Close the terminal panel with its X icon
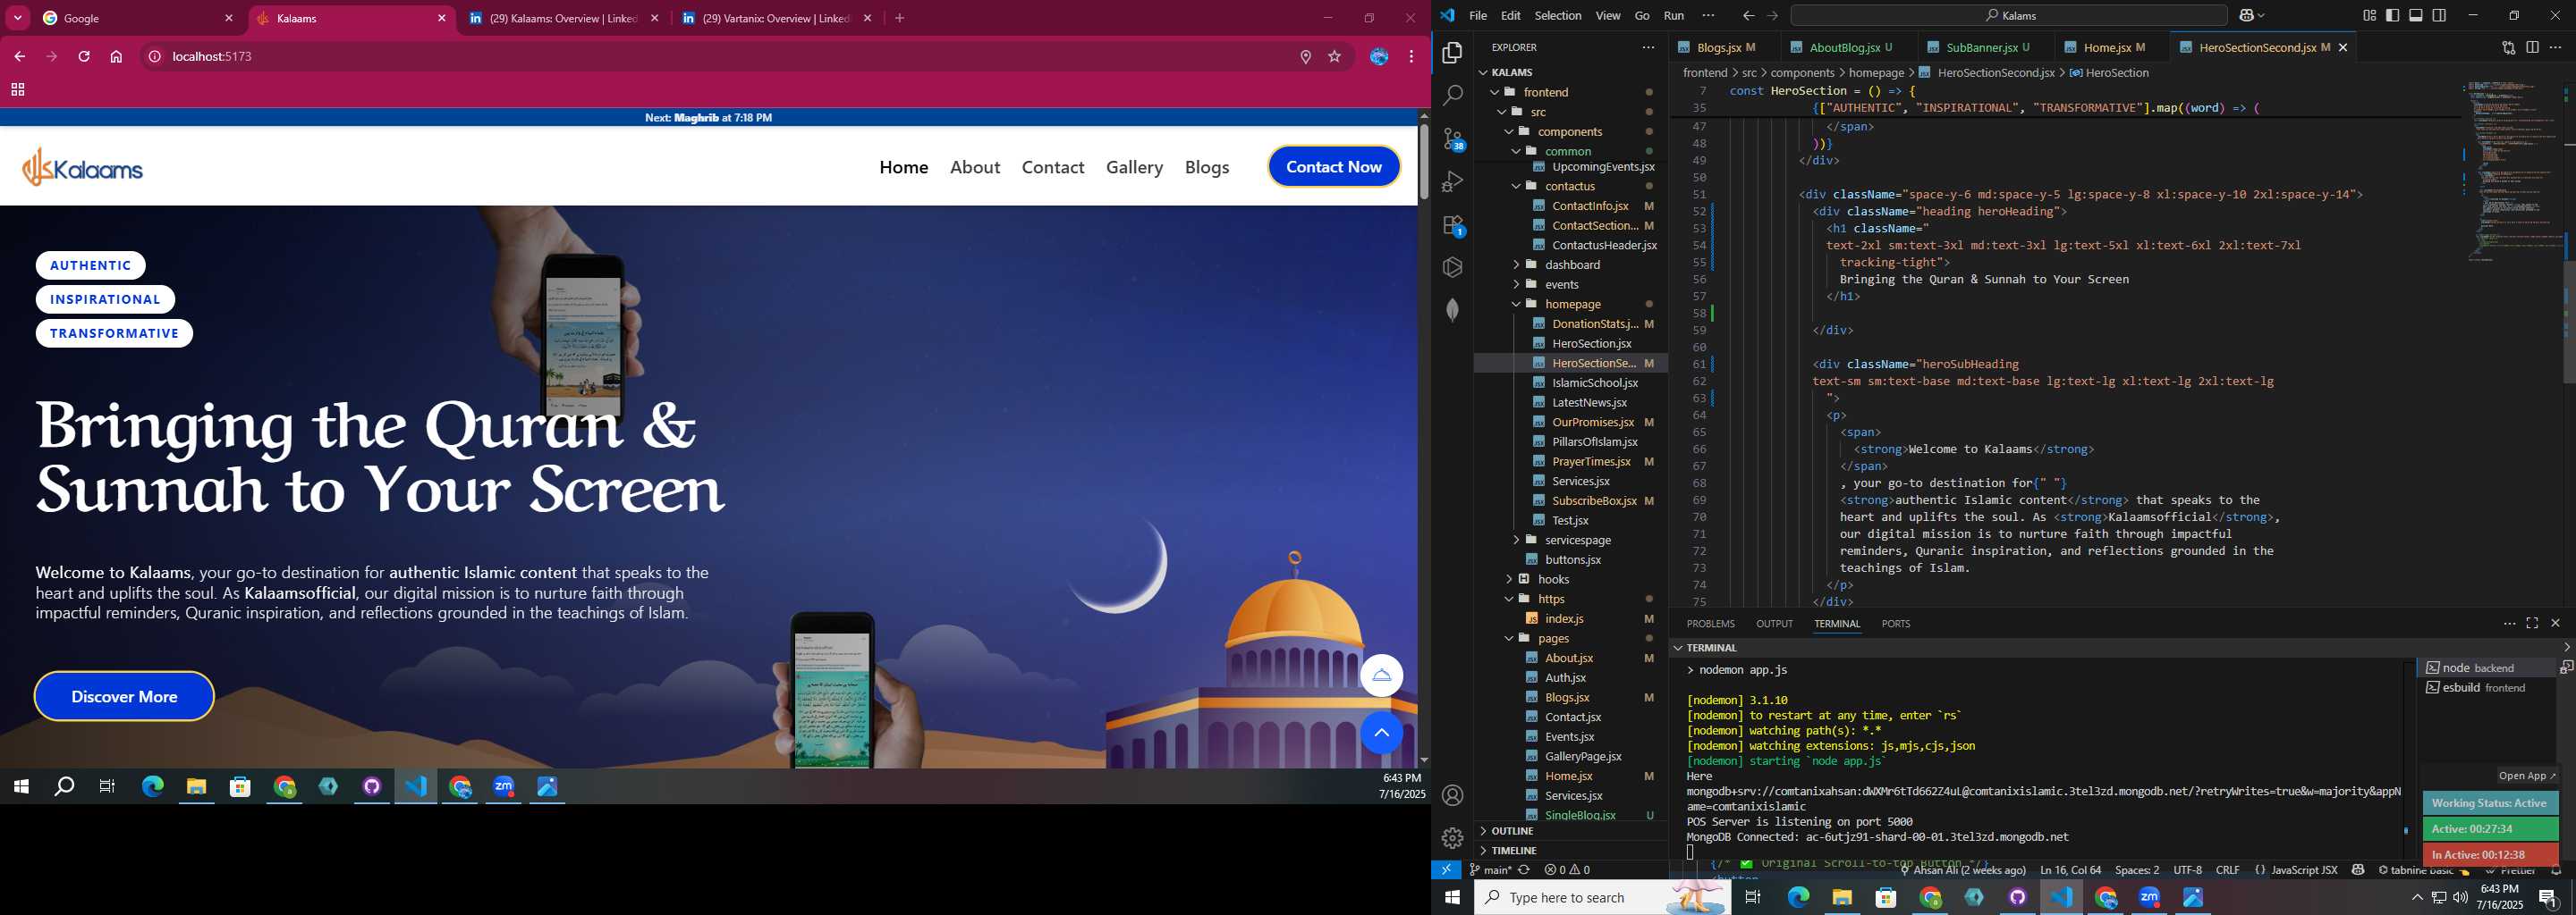The height and width of the screenshot is (915, 2576). click(2555, 624)
